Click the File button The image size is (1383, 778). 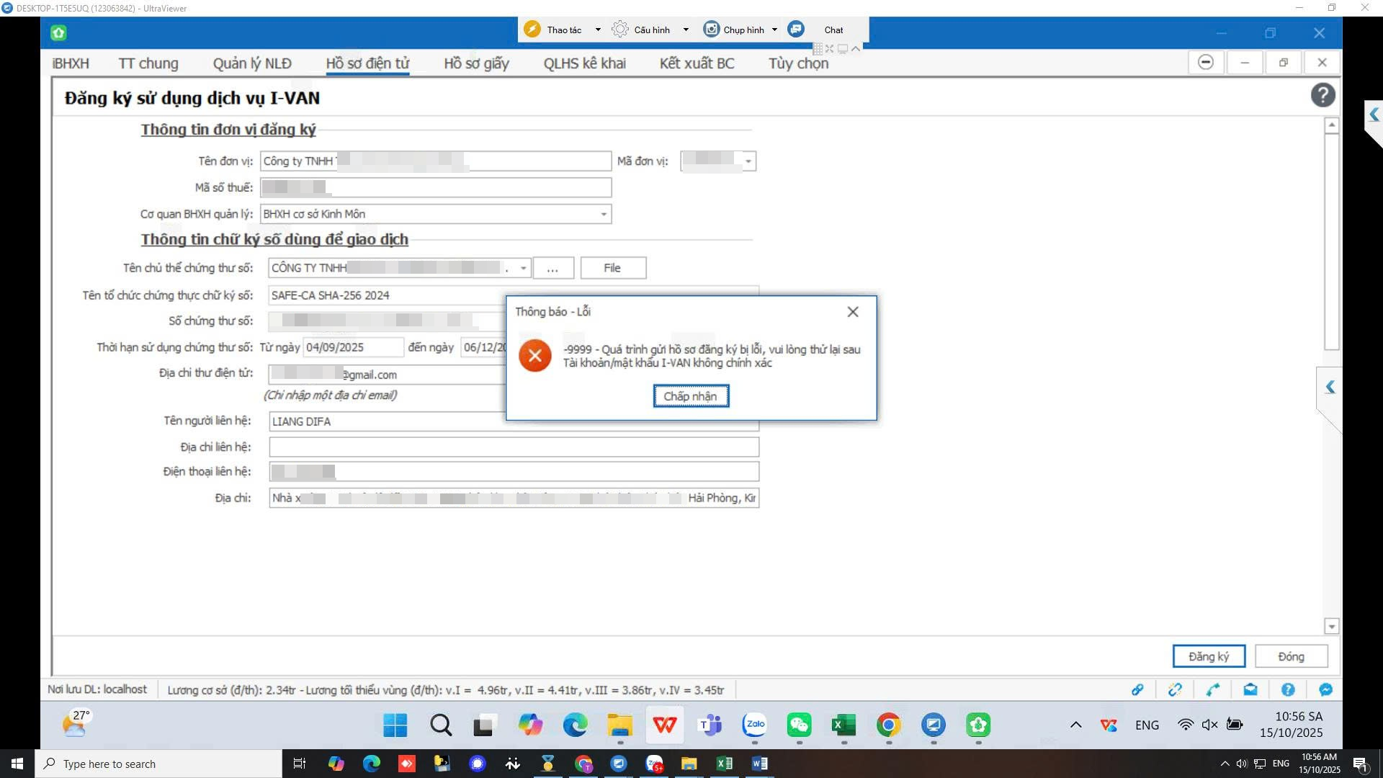click(x=612, y=268)
